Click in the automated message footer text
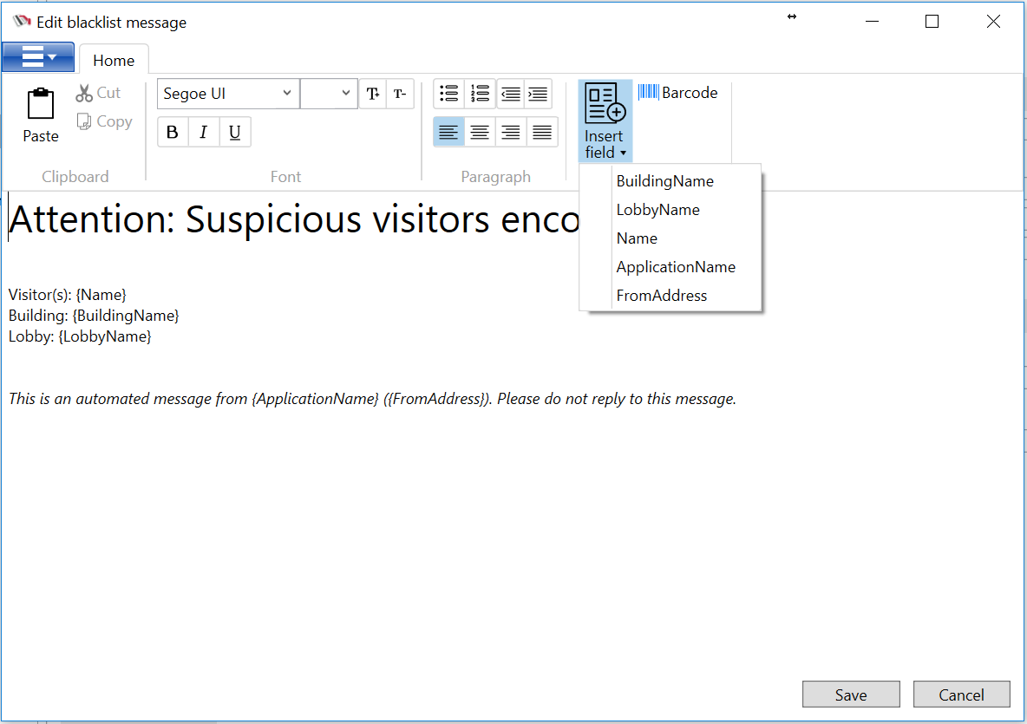 point(372,399)
